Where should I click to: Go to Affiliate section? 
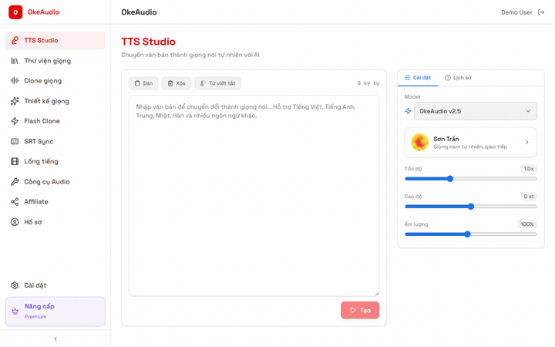tap(55, 202)
